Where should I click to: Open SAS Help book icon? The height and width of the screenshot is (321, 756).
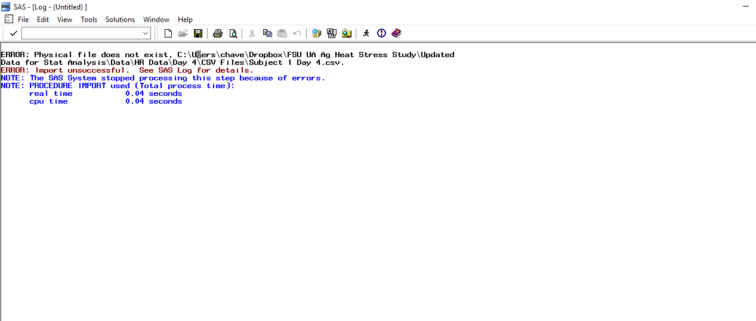tap(396, 33)
